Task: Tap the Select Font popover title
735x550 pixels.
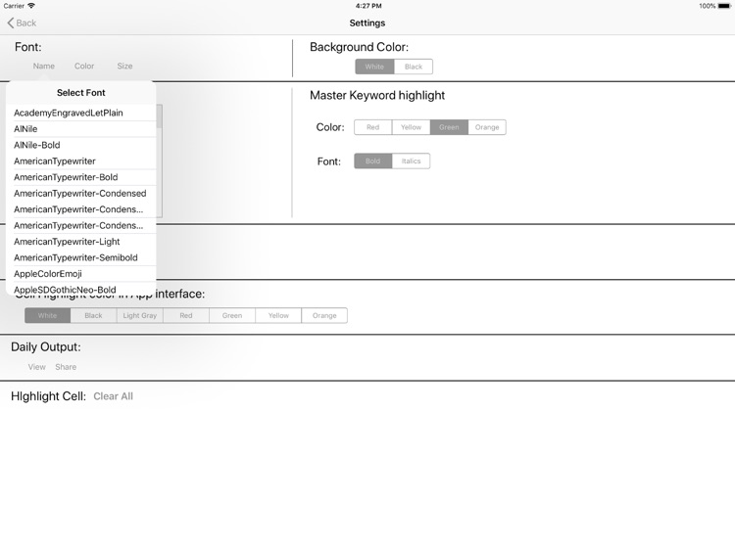Action: (x=81, y=93)
